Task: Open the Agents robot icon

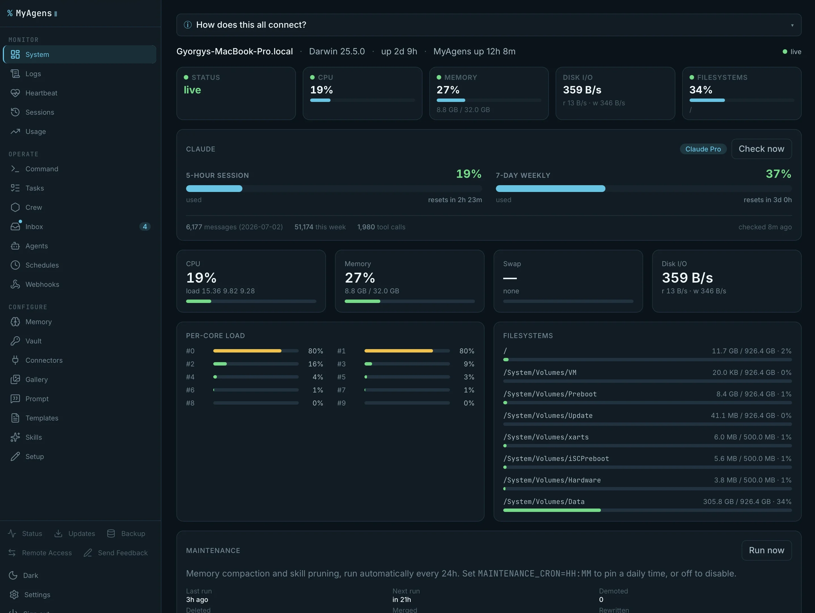Action: coord(15,246)
